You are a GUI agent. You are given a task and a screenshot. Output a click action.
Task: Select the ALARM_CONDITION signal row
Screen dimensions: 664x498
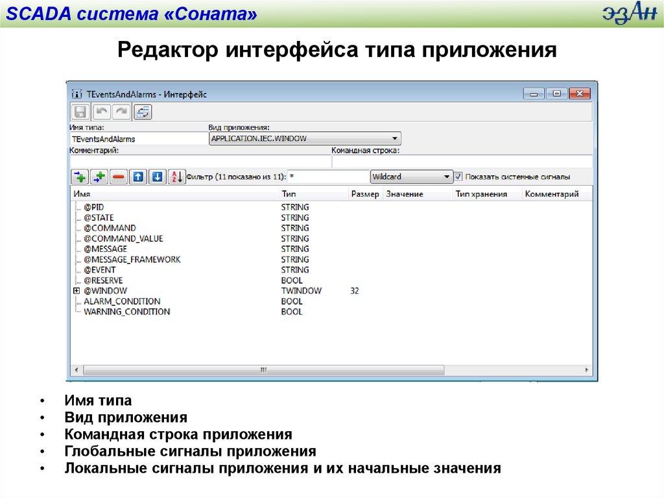click(x=122, y=301)
